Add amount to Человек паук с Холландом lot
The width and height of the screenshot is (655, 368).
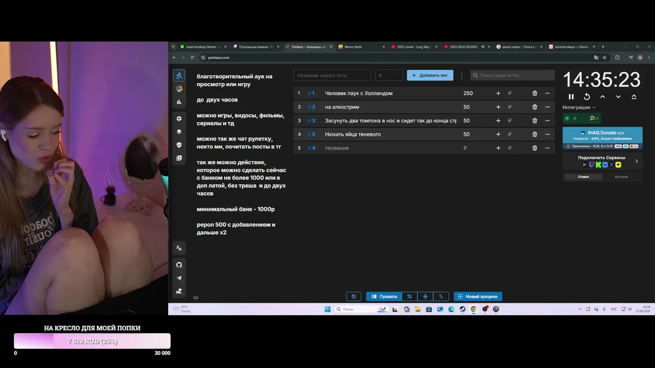point(498,94)
